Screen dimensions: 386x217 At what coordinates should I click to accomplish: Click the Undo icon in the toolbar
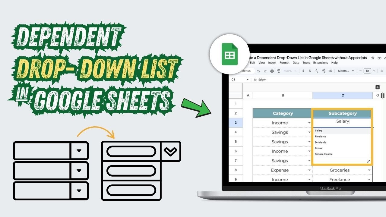point(258,71)
